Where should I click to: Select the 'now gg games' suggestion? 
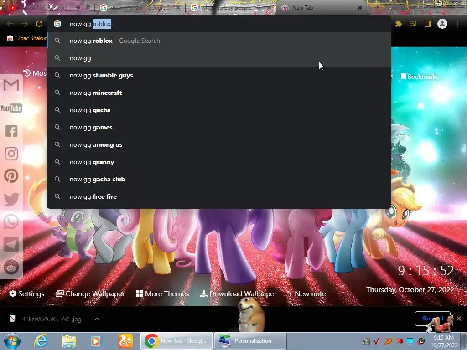[219, 127]
